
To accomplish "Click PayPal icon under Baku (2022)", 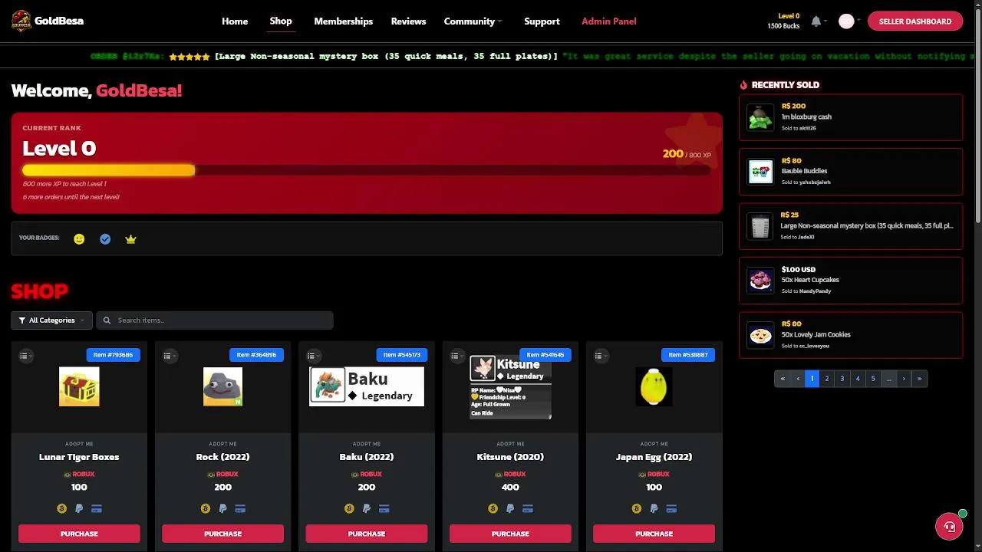I will 367,508.
